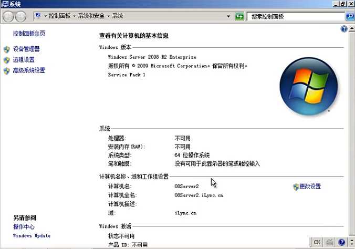This screenshot has width=355, height=249.
Task: Click the keyboard icon in language bar
Action: click(329, 242)
